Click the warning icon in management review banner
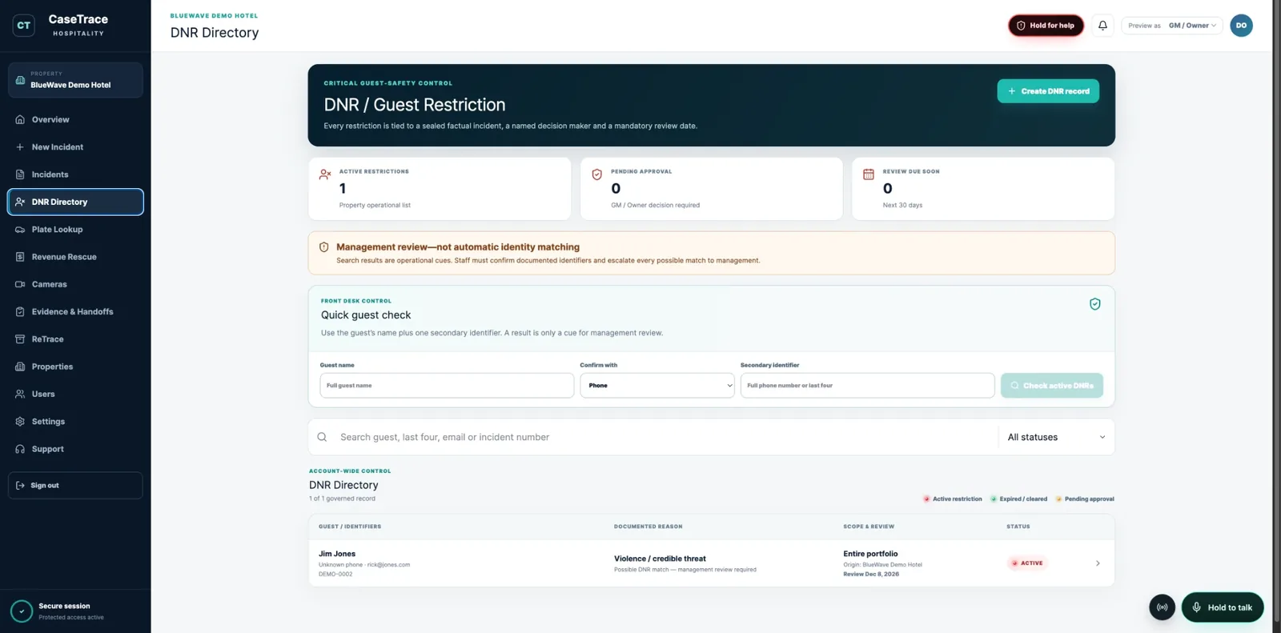 [x=324, y=247]
